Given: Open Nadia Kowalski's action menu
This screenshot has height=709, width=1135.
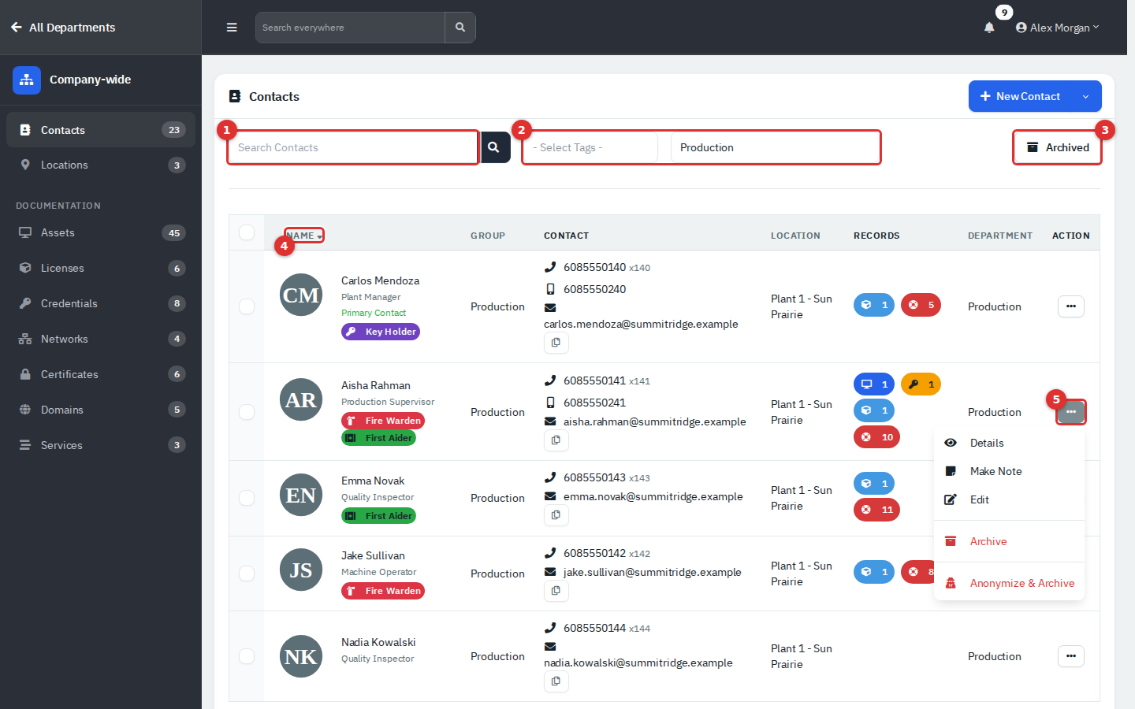Looking at the screenshot, I should (x=1071, y=656).
